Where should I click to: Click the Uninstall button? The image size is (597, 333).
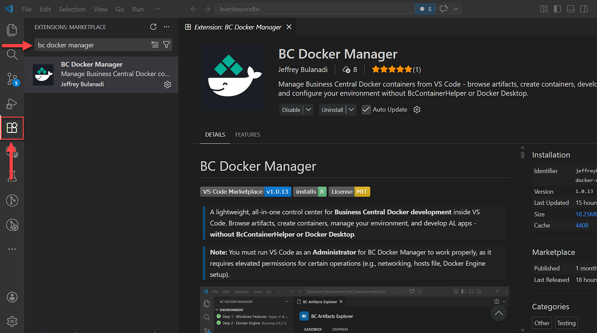click(x=332, y=109)
